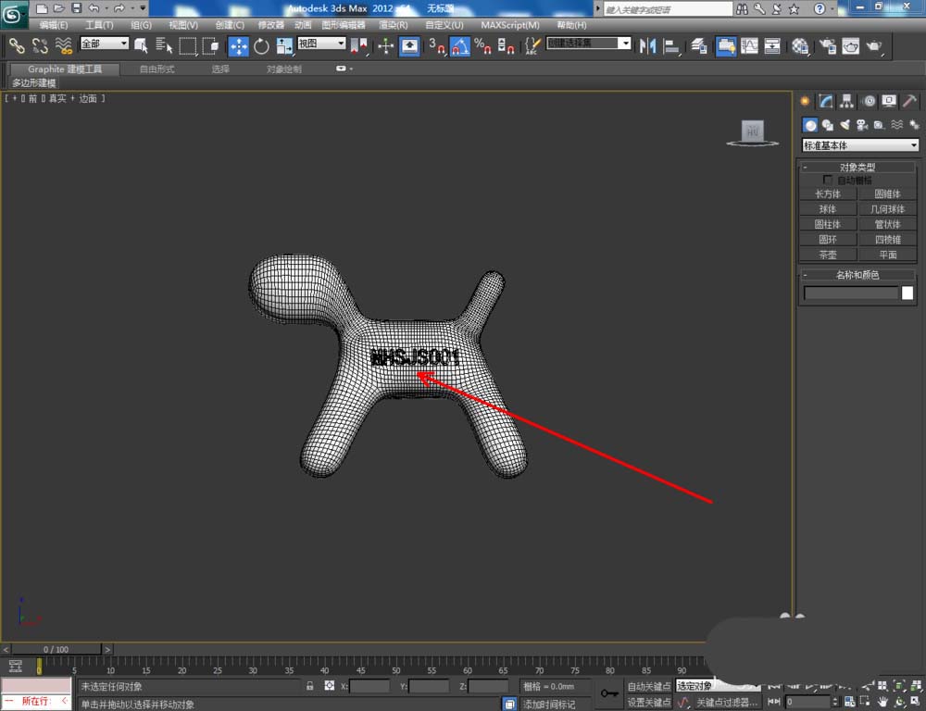
Task: Select the Cameras category icon
Action: pos(861,125)
